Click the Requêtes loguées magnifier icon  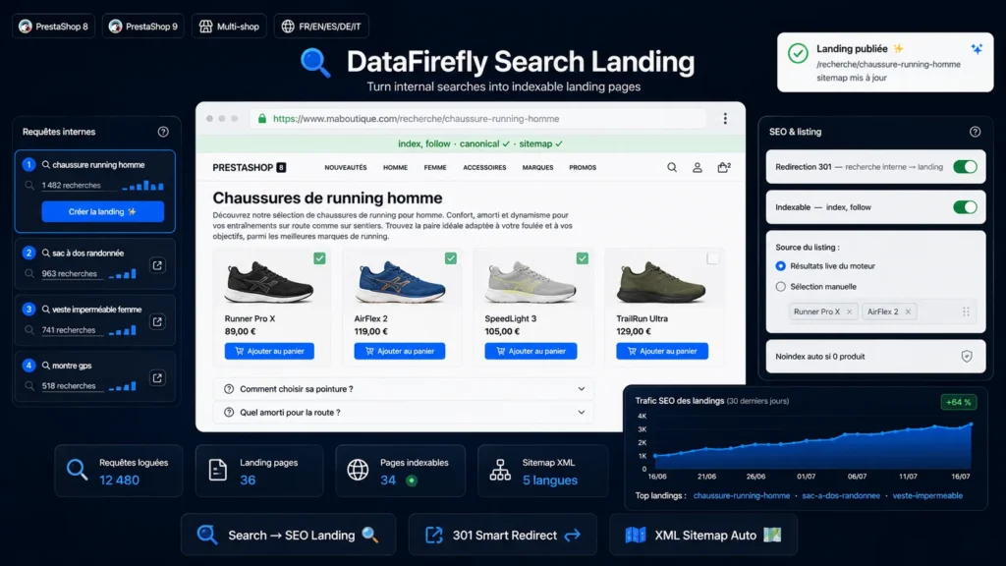pos(77,470)
